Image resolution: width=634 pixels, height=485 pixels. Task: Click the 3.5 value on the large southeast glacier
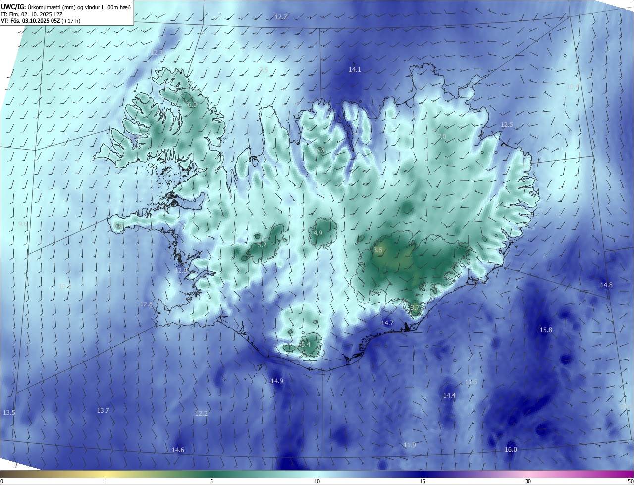click(x=378, y=251)
